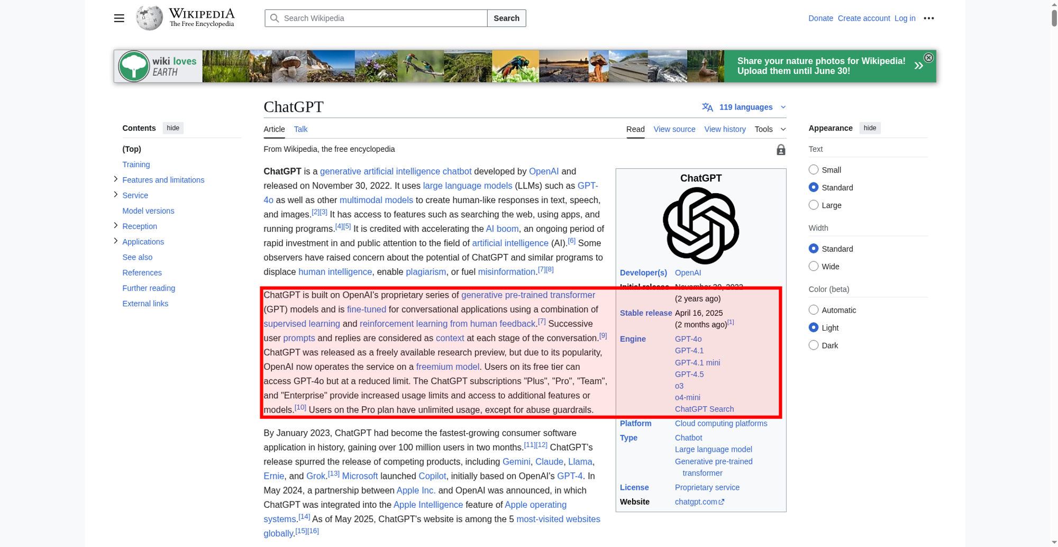The image size is (1058, 547).
Task: Click Create account link
Action: [x=864, y=18]
